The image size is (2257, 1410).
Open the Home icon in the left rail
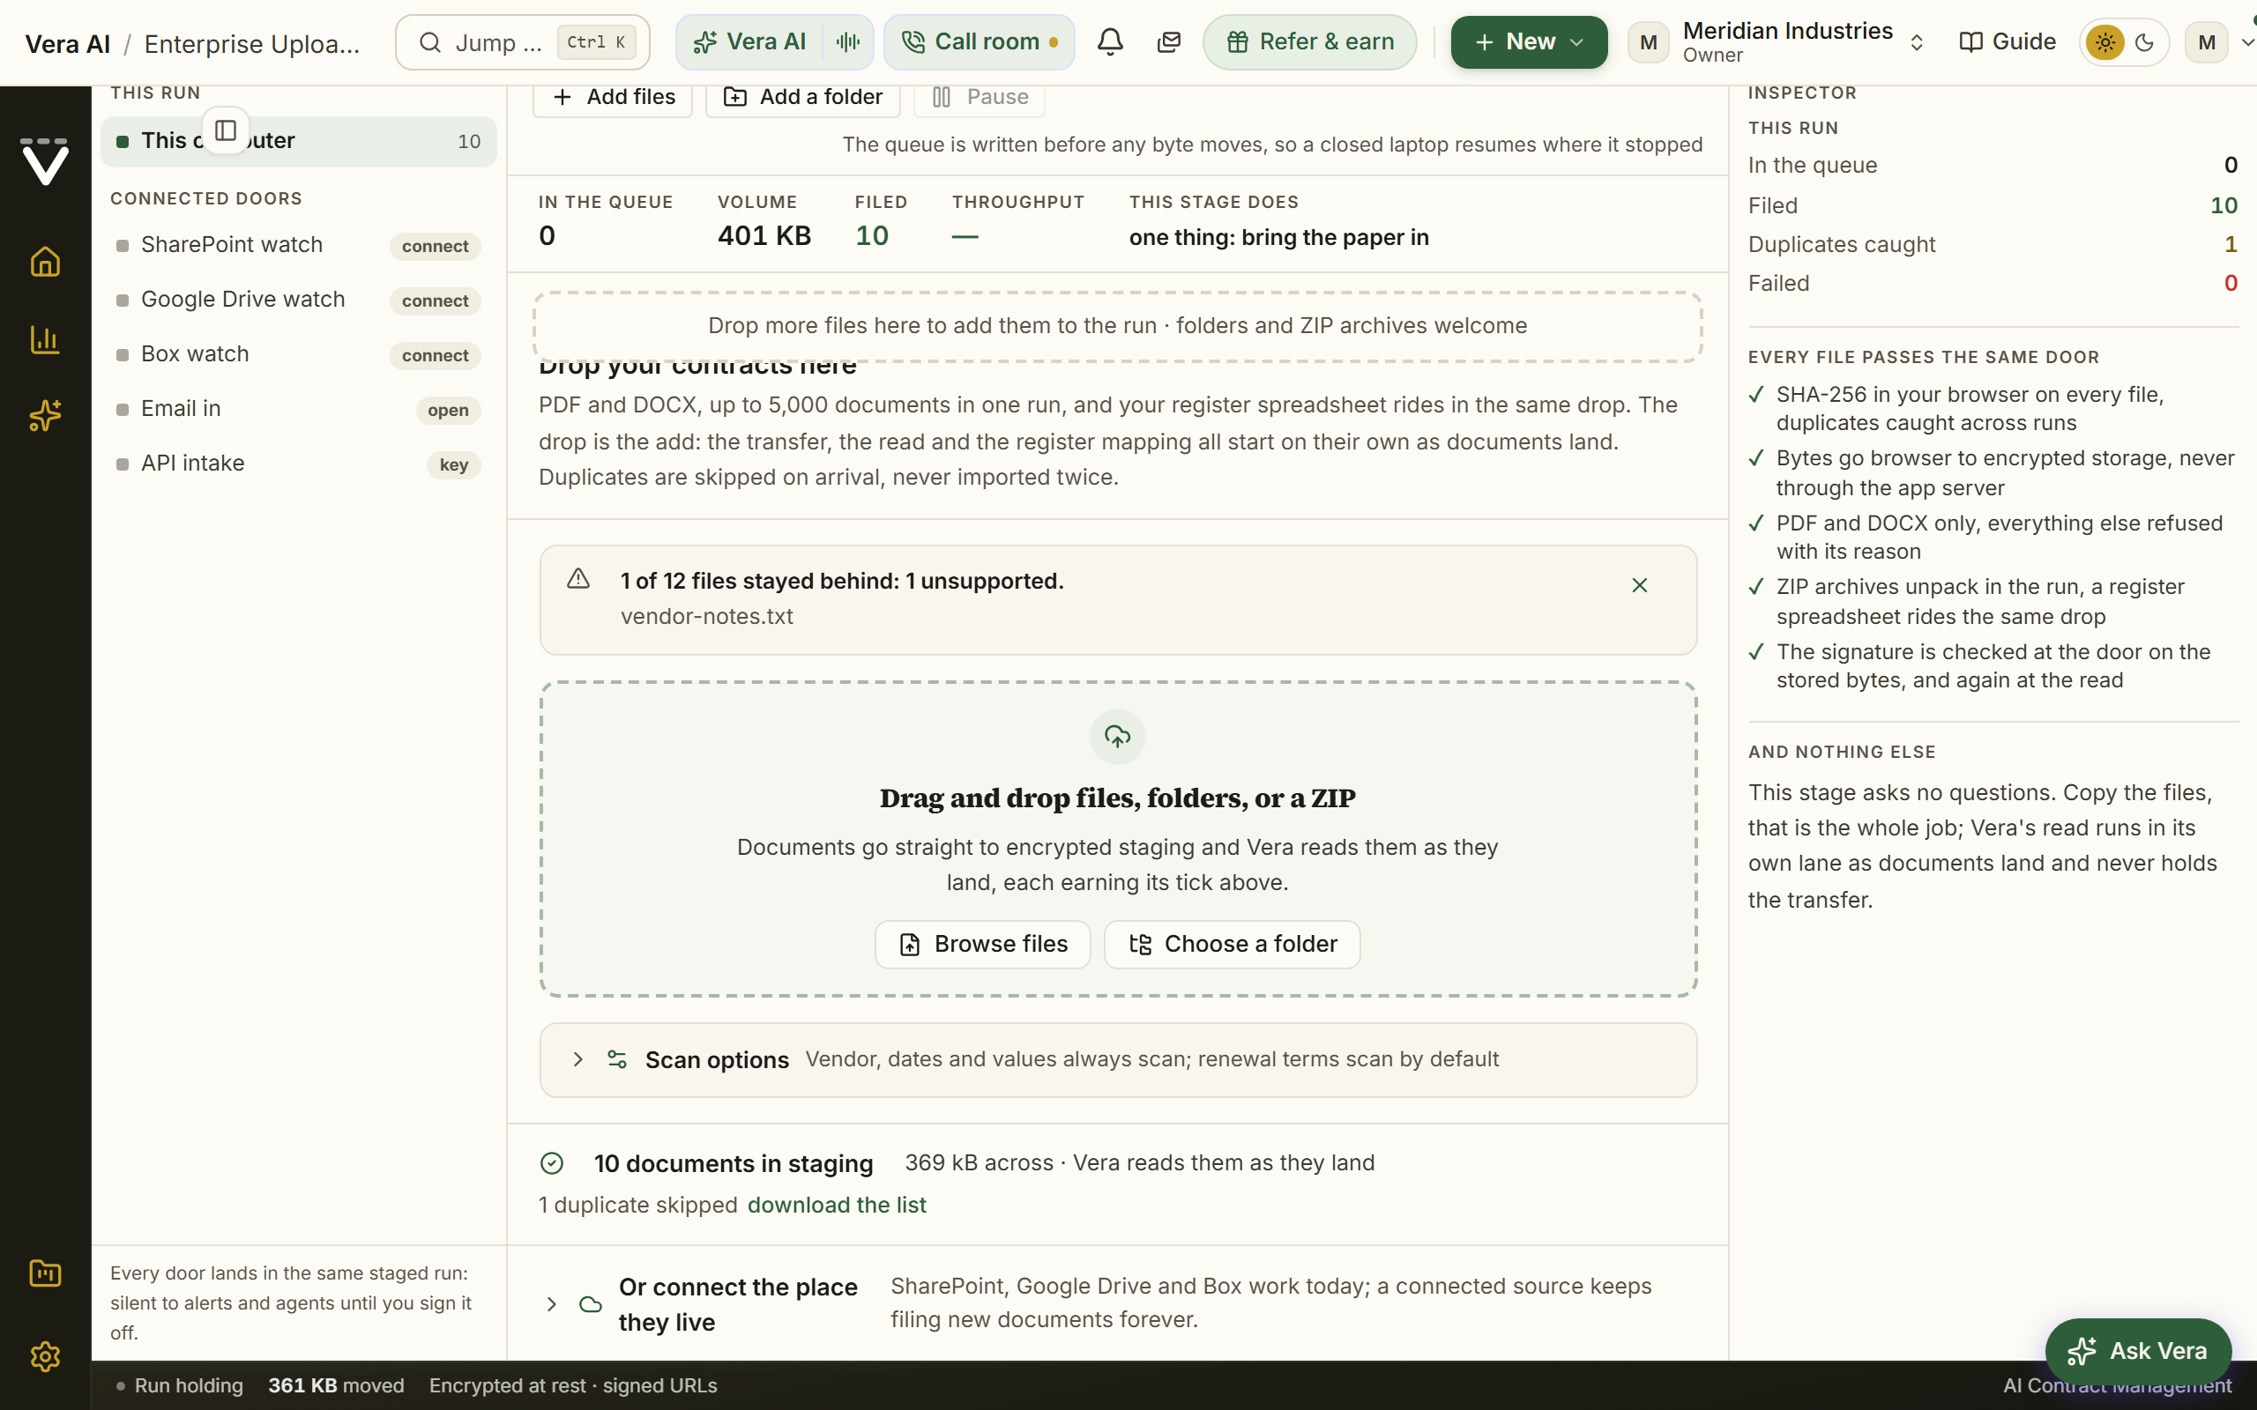point(45,262)
